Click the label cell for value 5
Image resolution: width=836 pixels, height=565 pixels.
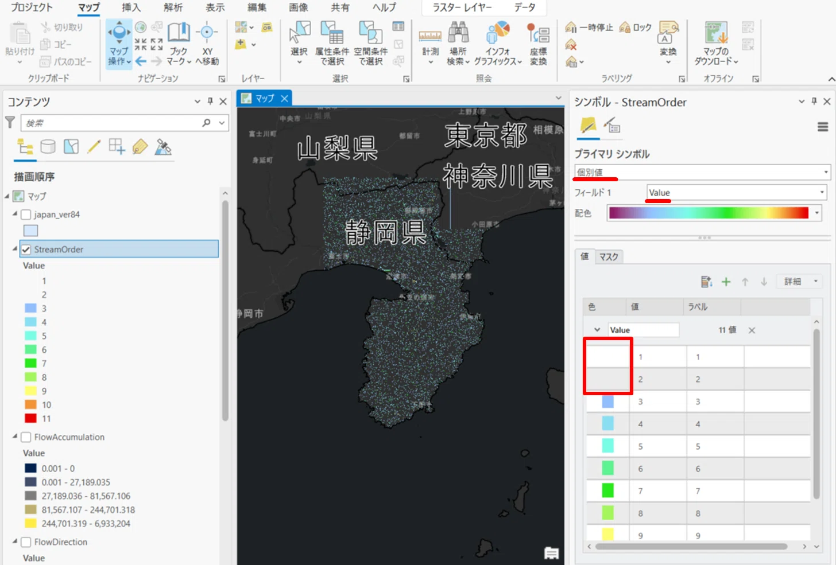715,446
